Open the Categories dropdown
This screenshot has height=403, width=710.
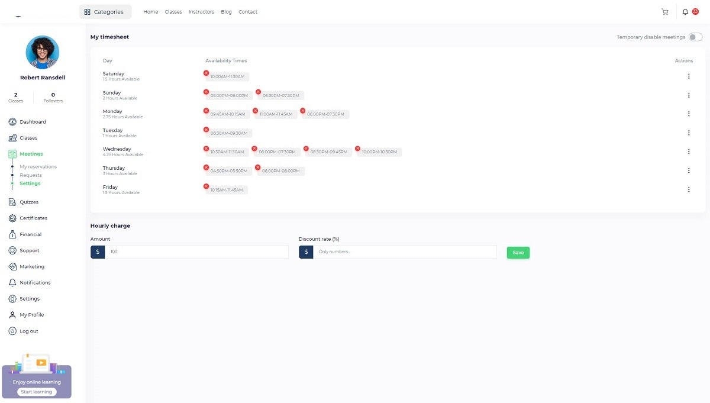click(x=105, y=12)
